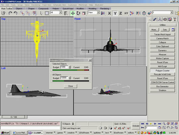Click the More... utilities button
Image resolution: width=179 pixels, height=135 pixels.
pyautogui.click(x=154, y=30)
